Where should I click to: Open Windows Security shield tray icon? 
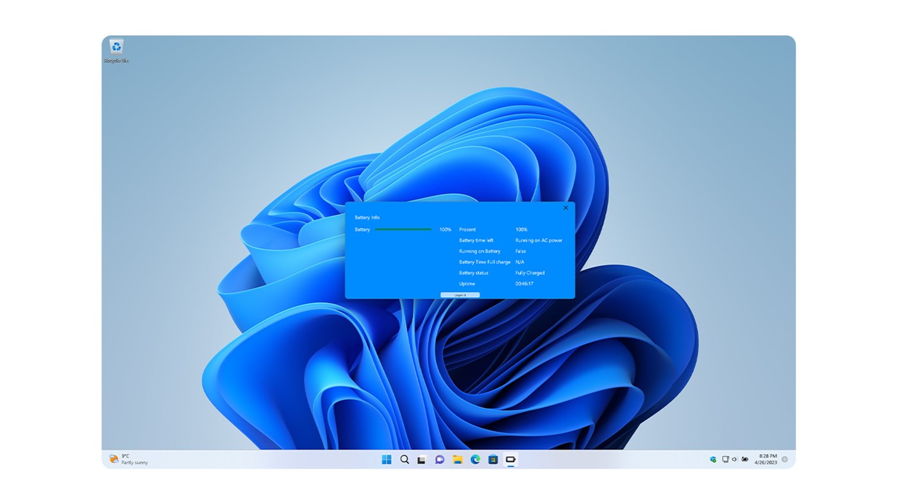[713, 459]
